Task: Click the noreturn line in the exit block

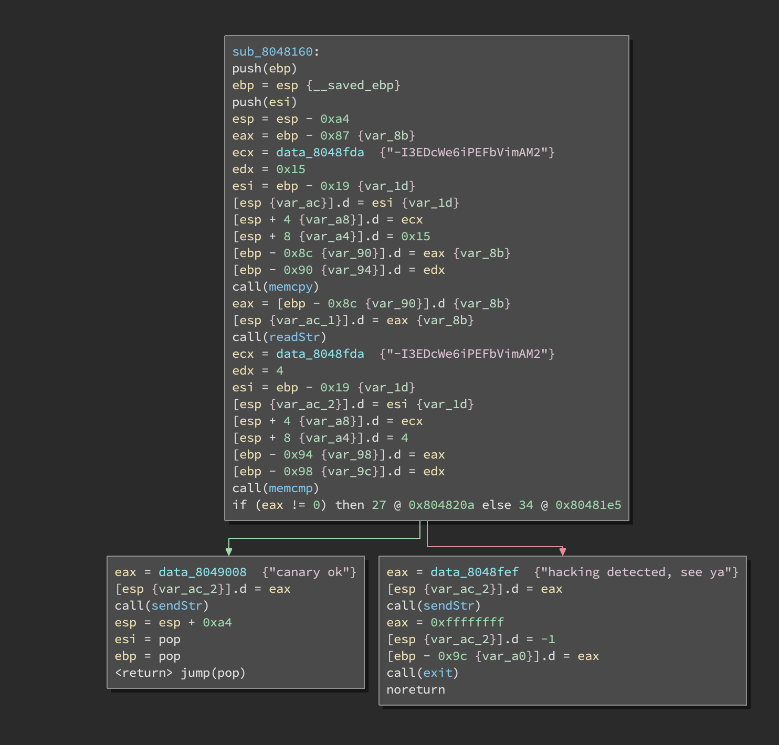Action: [415, 690]
